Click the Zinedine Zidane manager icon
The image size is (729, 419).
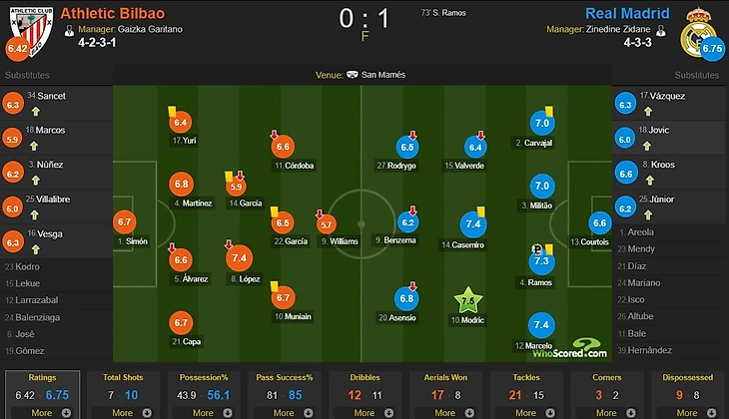[660, 31]
